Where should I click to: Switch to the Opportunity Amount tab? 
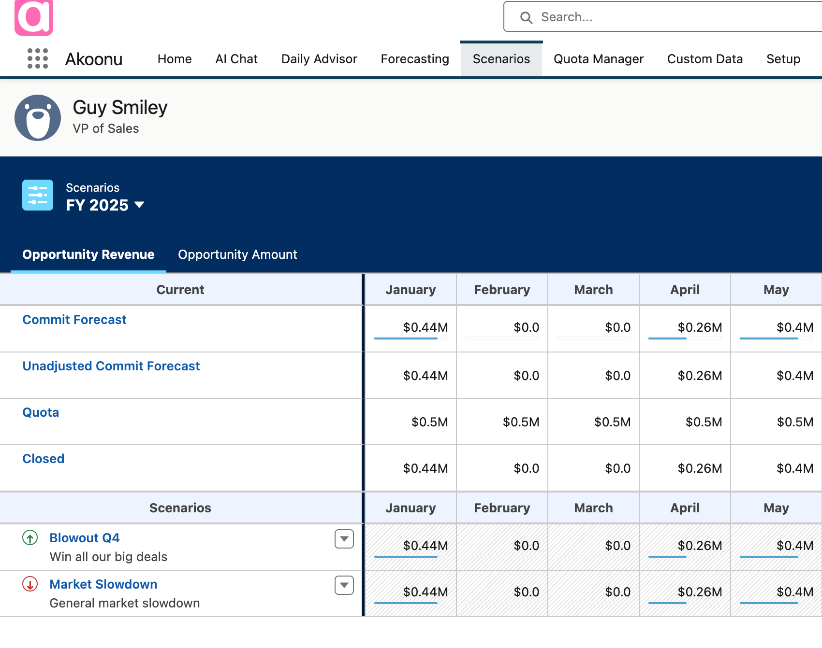[237, 254]
